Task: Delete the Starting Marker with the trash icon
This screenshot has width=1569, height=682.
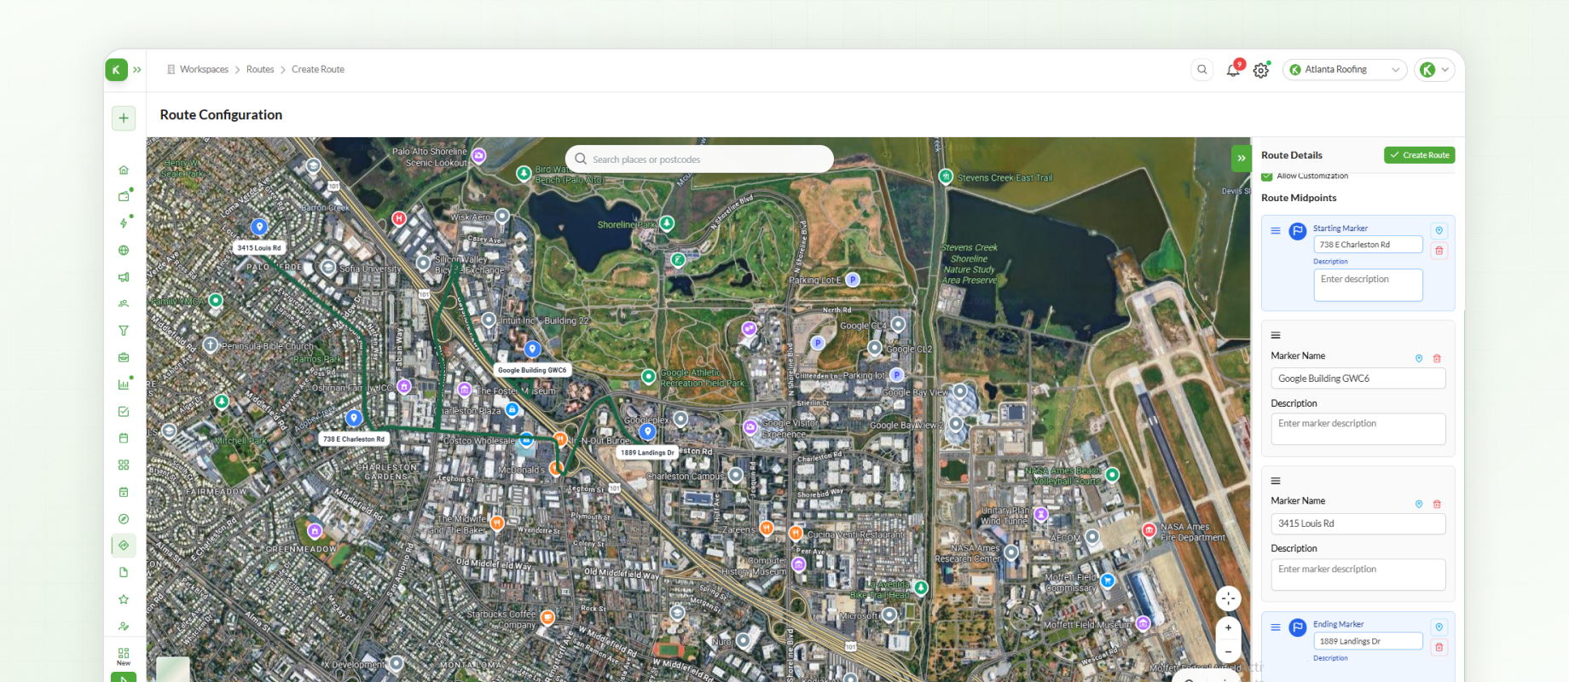Action: 1439,251
